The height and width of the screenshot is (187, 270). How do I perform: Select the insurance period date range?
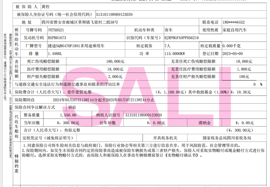(x=103, y=100)
